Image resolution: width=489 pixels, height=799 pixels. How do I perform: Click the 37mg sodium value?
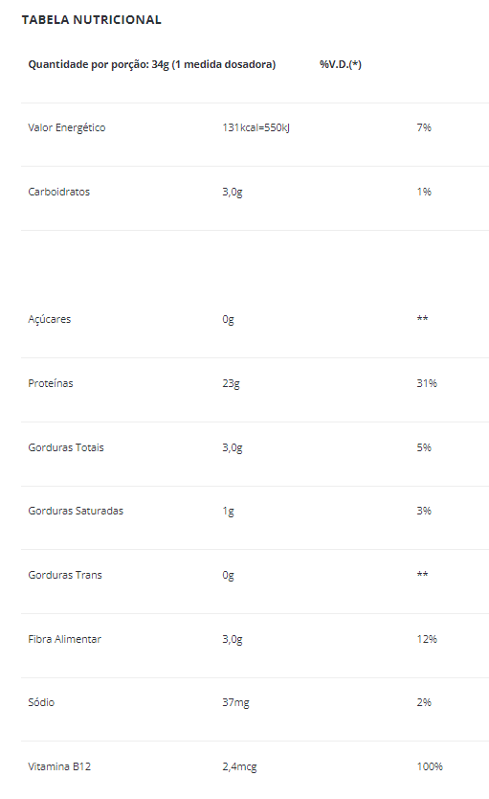pyautogui.click(x=236, y=702)
